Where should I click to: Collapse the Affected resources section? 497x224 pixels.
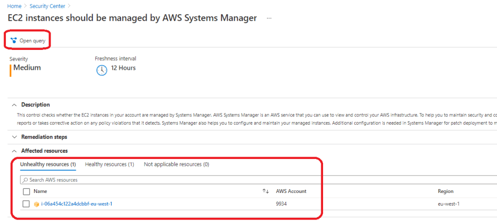[x=14, y=151]
